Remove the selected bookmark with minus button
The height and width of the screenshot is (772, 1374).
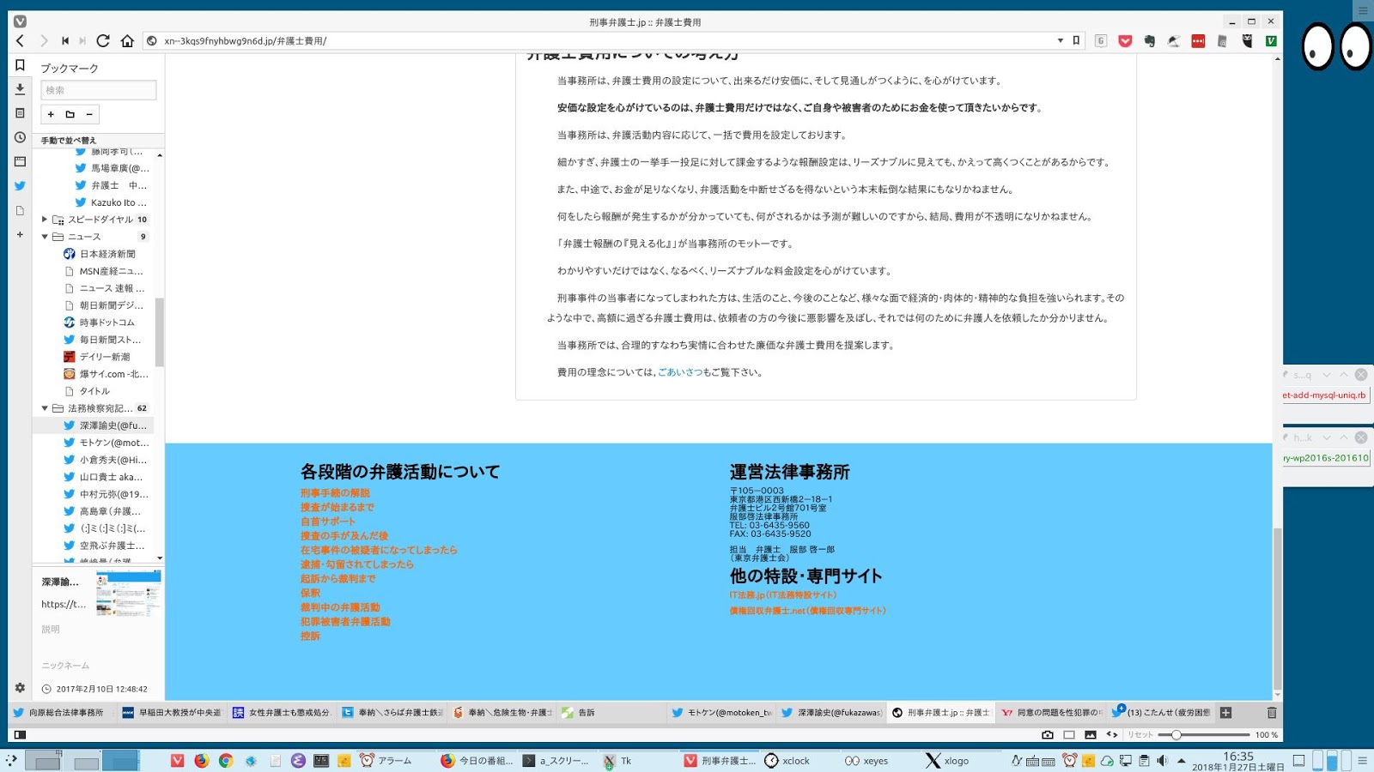[x=89, y=114]
